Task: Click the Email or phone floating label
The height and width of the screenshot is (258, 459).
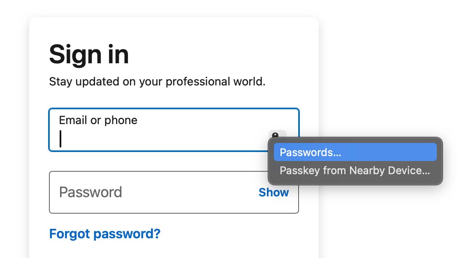Action: click(x=98, y=120)
